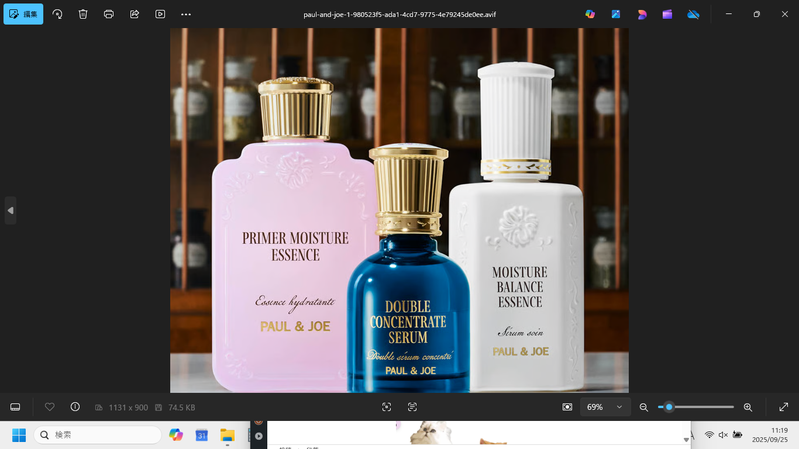Click the taskbar 検索 search box
Screen dimensions: 799x449
(98, 435)
